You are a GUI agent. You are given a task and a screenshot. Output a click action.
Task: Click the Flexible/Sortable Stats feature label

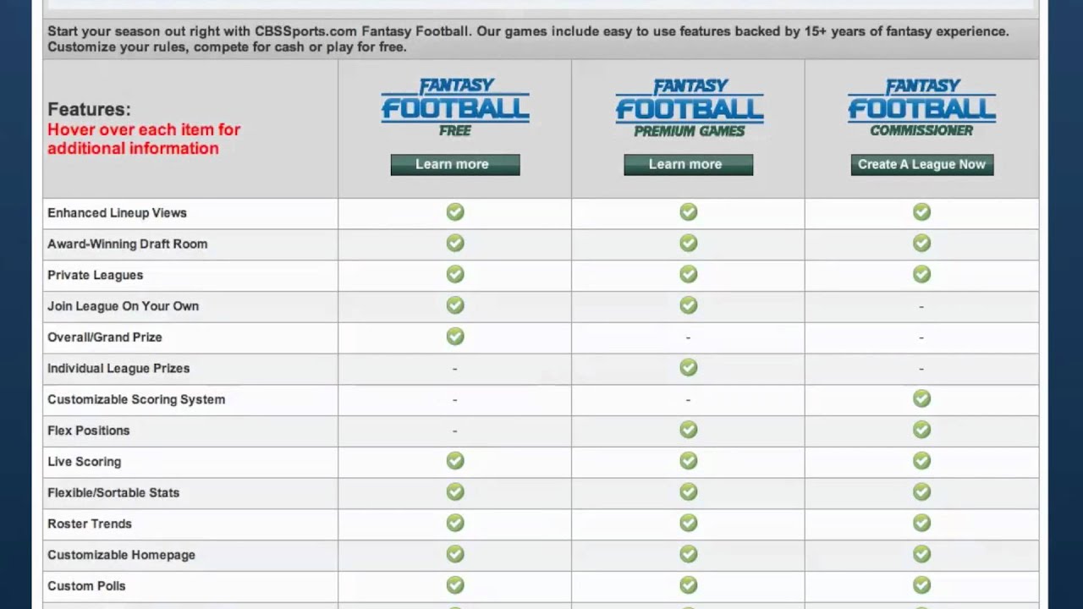[113, 492]
